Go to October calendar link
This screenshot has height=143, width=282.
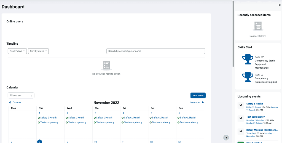[17, 102]
